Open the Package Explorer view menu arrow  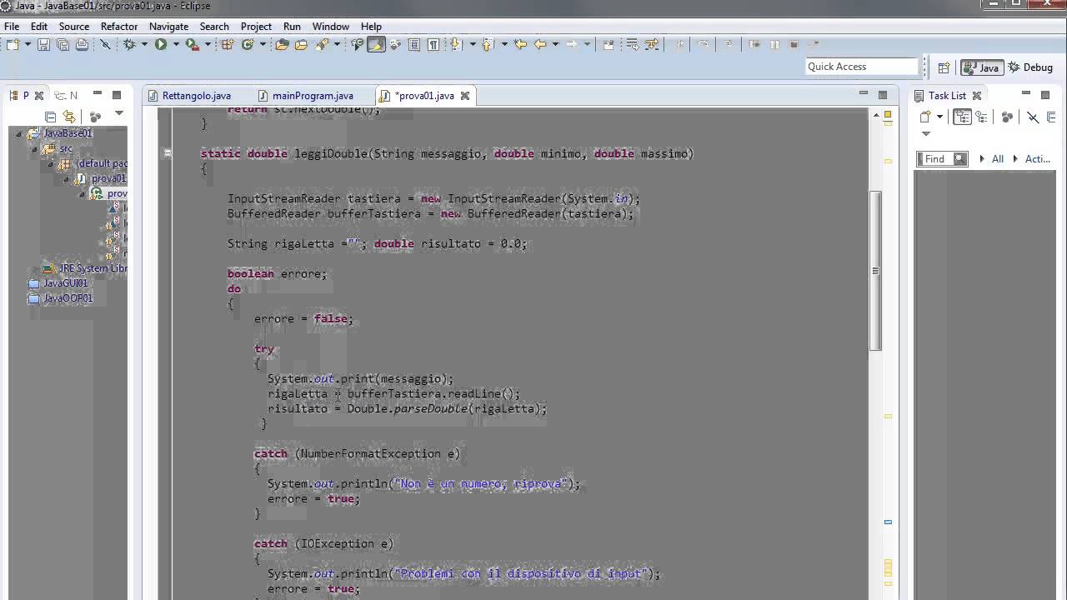click(x=119, y=113)
